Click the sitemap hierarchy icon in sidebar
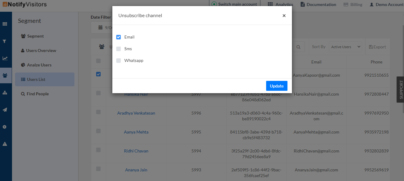The width and height of the screenshot is (404, 181). 5,93
